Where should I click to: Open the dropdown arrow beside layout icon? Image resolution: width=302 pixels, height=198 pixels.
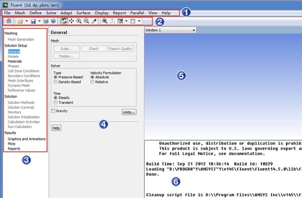pos(126,21)
